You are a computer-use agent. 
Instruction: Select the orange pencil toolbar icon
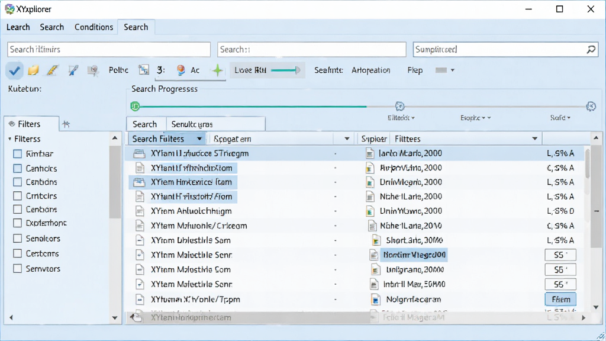(x=53, y=70)
